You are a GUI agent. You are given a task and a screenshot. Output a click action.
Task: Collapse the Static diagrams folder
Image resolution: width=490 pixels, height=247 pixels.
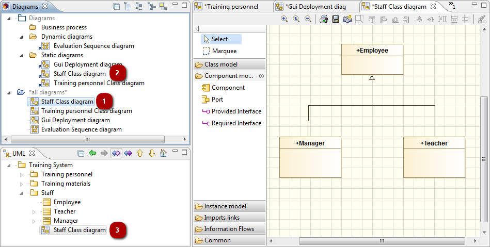21,56
